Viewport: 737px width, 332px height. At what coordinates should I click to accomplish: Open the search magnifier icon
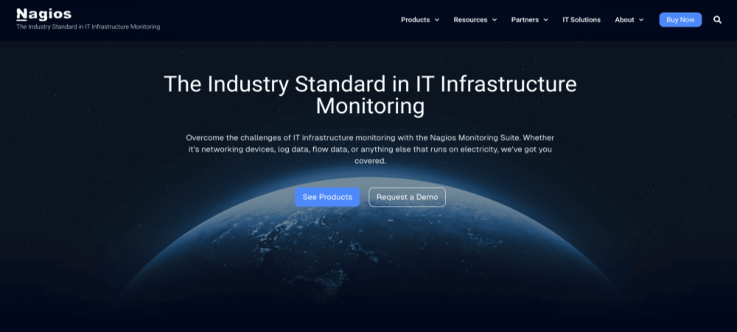[717, 20]
